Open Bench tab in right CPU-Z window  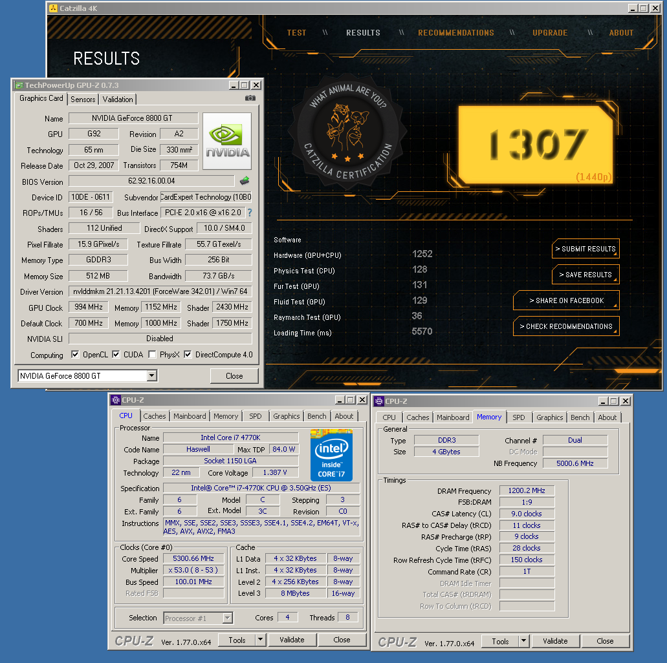coord(580,418)
